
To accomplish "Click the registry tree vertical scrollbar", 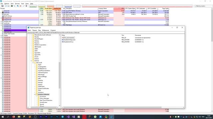I will coord(60,75).
